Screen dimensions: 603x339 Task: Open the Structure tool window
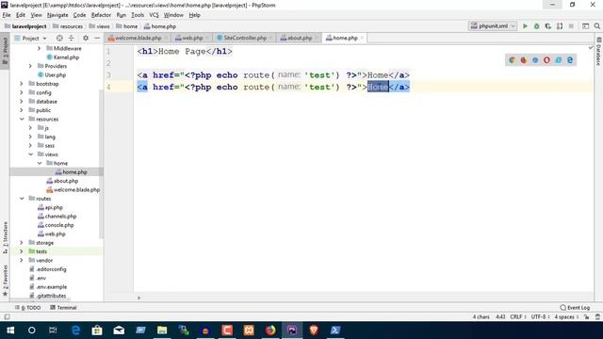(5, 237)
